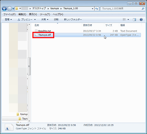Click the change view icon

124,19
